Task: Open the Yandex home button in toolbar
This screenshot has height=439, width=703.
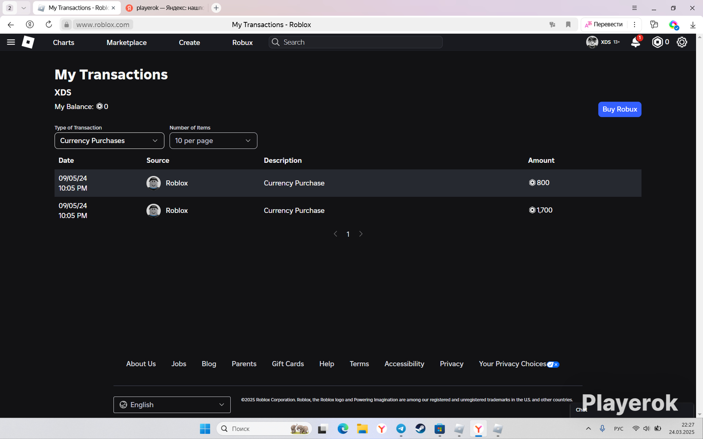Action: (x=30, y=25)
